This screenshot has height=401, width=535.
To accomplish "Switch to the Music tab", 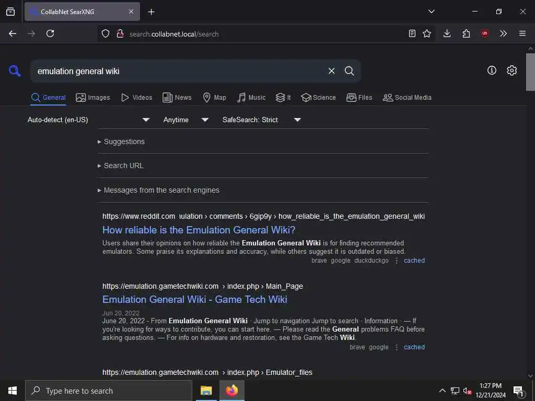I will click(x=251, y=98).
